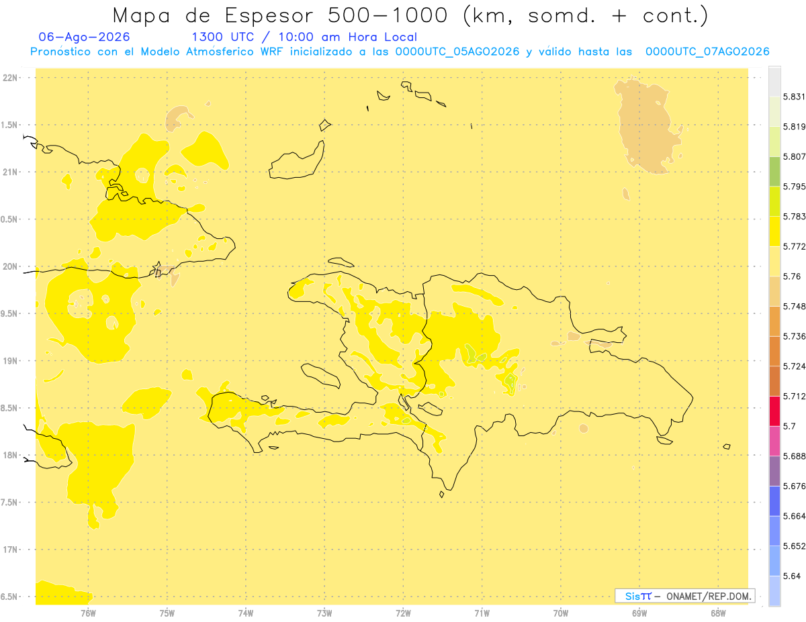Viewport: 806px width, 622px height.
Task: Click the legend value 5.772
Action: pyautogui.click(x=794, y=246)
